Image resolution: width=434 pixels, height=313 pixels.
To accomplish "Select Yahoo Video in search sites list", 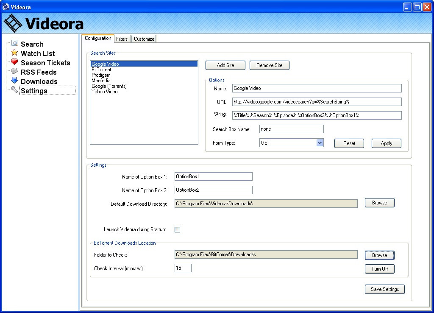I will tap(144, 92).
